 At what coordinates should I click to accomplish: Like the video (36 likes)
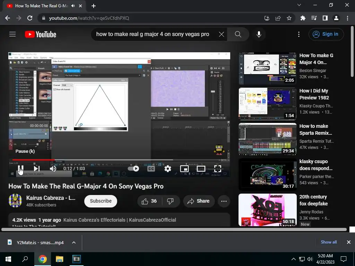pos(149,201)
